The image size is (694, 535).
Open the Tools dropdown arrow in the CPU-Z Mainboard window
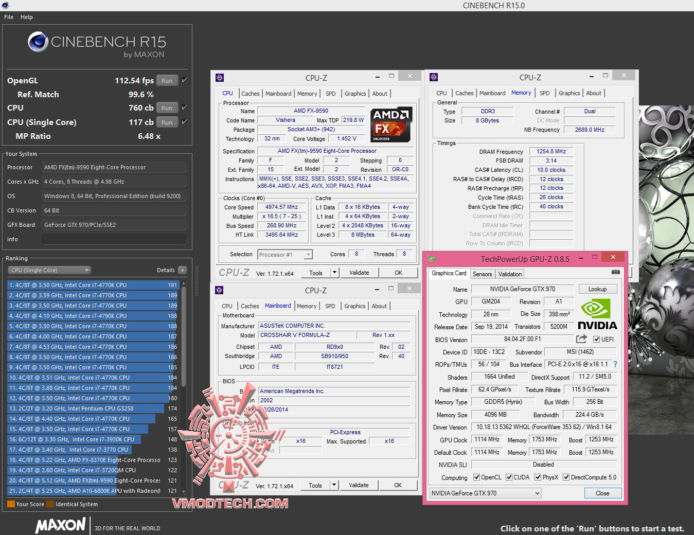pos(334,485)
